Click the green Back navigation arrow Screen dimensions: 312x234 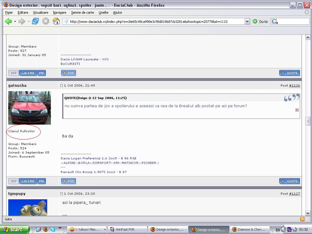click(x=8, y=21)
